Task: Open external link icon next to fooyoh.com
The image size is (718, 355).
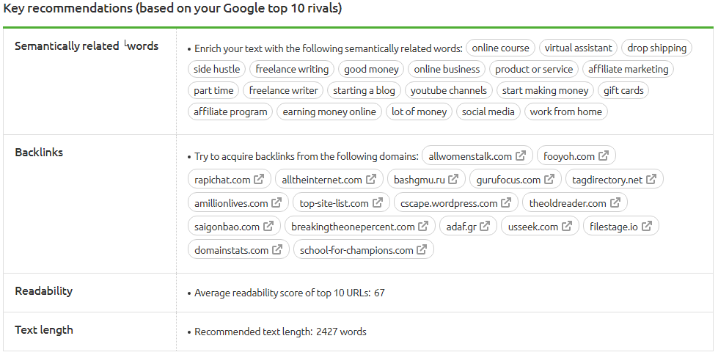Action: pyautogui.click(x=604, y=156)
